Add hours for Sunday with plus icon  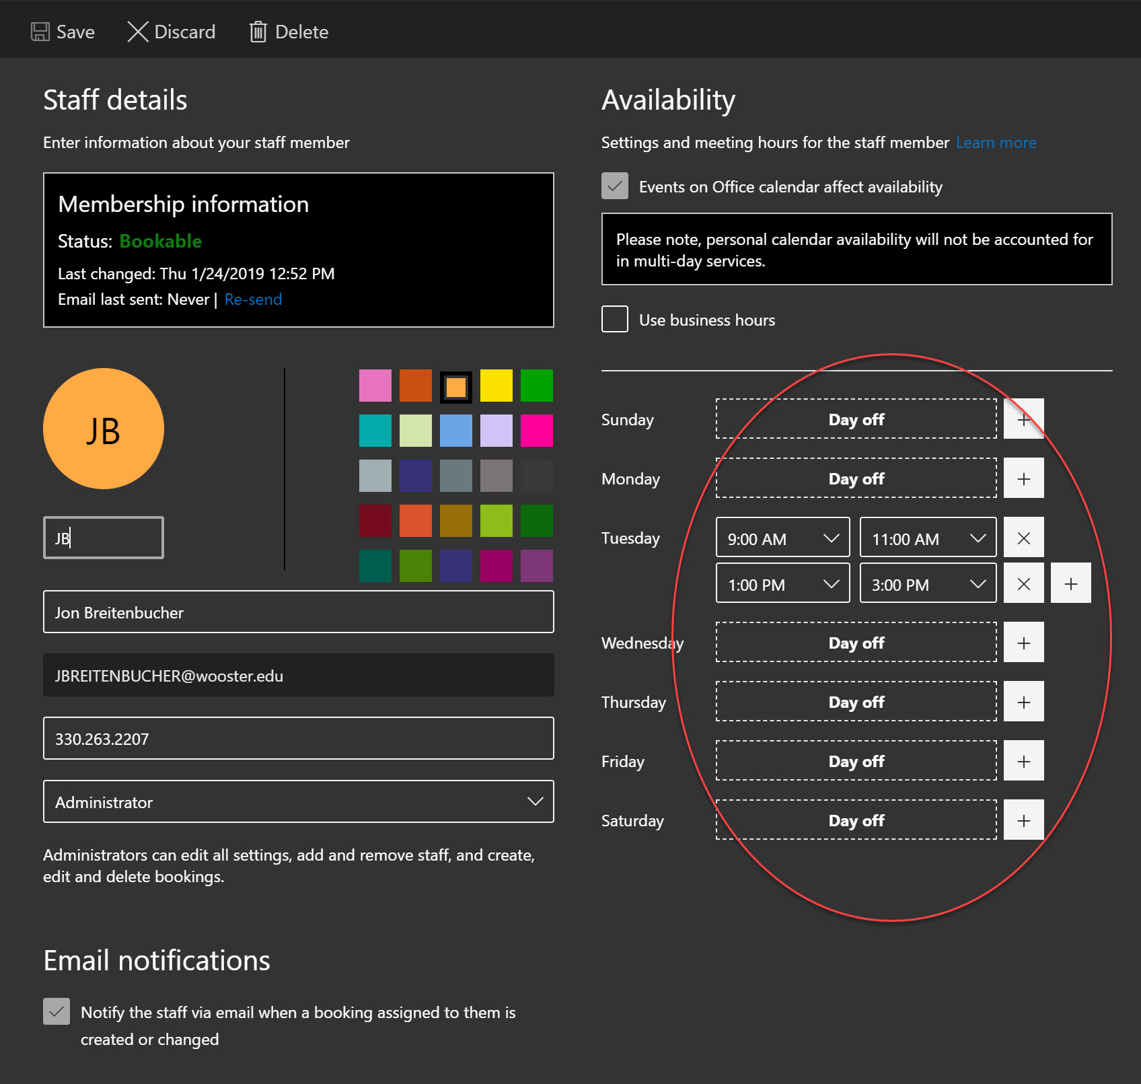tap(1023, 419)
